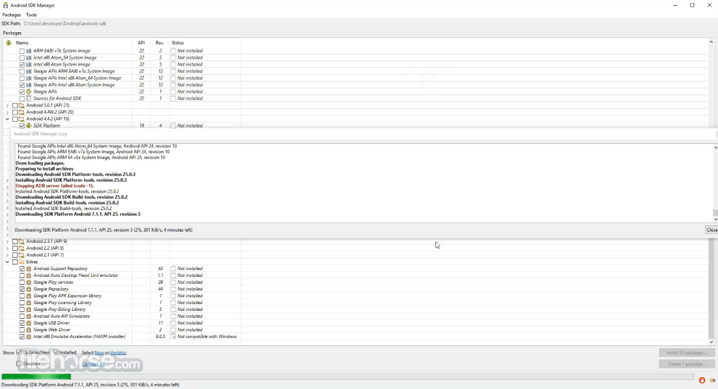This screenshot has width=718, height=389.
Task: Check Google APIs ARM EABI v7a System Image
Action: [x=22, y=71]
